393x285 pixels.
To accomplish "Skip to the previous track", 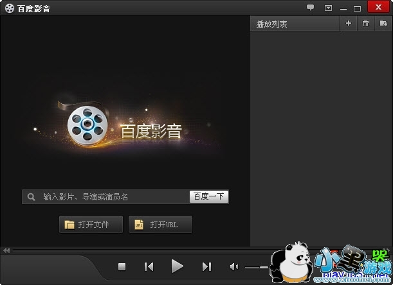I will (x=149, y=266).
